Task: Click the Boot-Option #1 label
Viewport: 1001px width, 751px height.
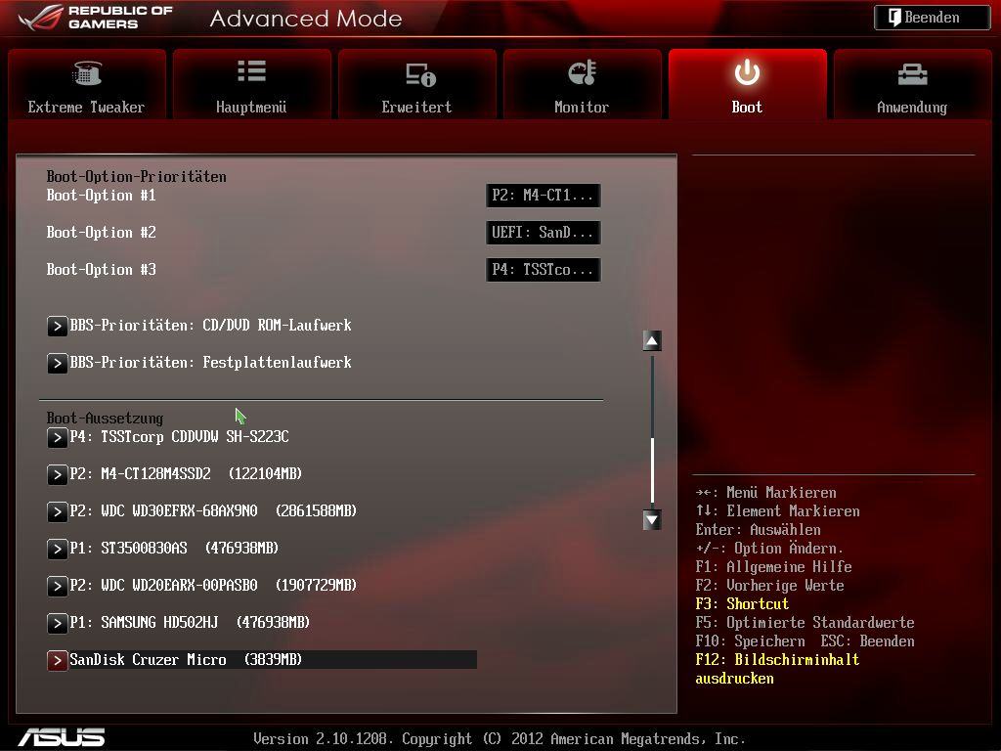Action: pyautogui.click(x=102, y=196)
